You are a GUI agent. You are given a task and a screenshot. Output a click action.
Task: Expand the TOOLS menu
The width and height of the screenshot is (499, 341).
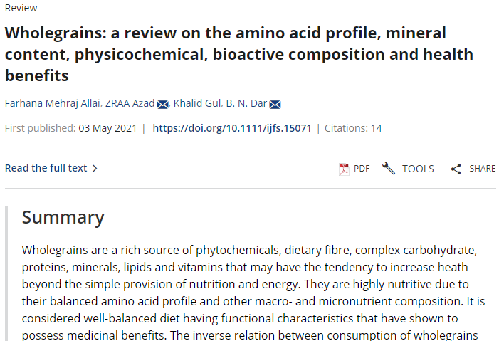coord(418,169)
